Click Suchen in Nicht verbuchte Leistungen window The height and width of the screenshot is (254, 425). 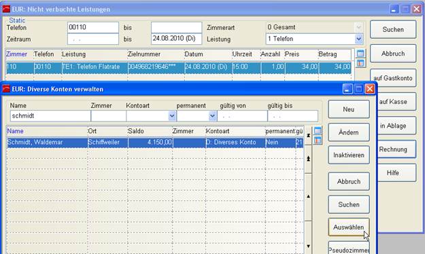(x=393, y=29)
